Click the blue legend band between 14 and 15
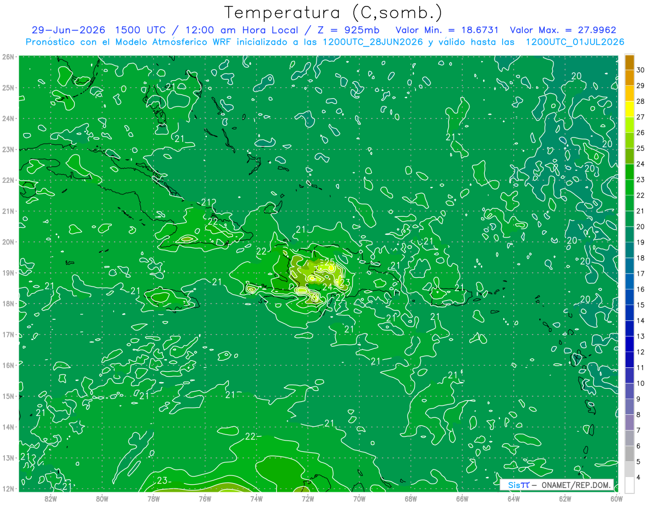 (x=629, y=313)
